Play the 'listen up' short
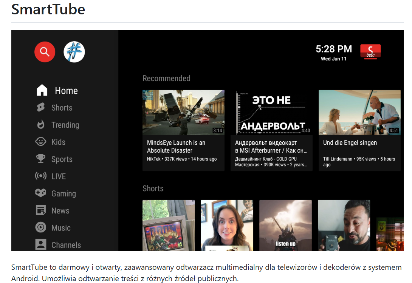The image size is (412, 283). click(x=286, y=225)
